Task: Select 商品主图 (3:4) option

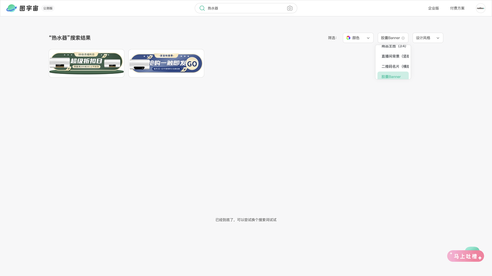Action: click(393, 47)
